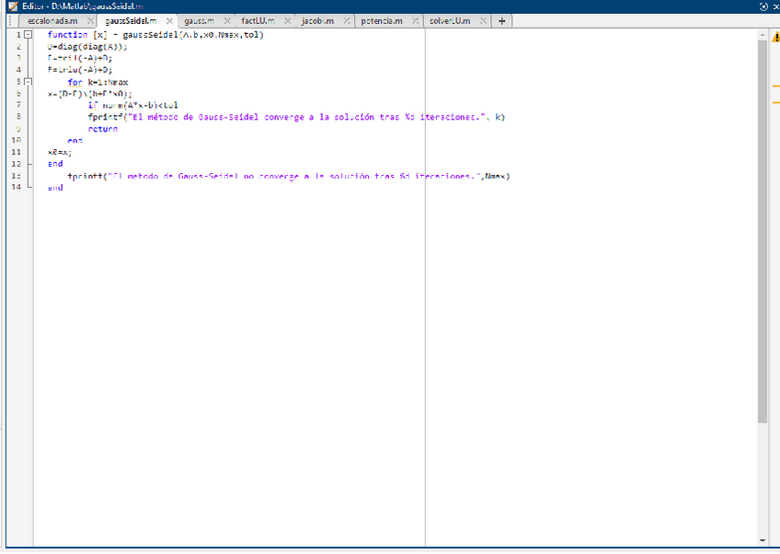Close the factLU.m tab

coord(288,20)
